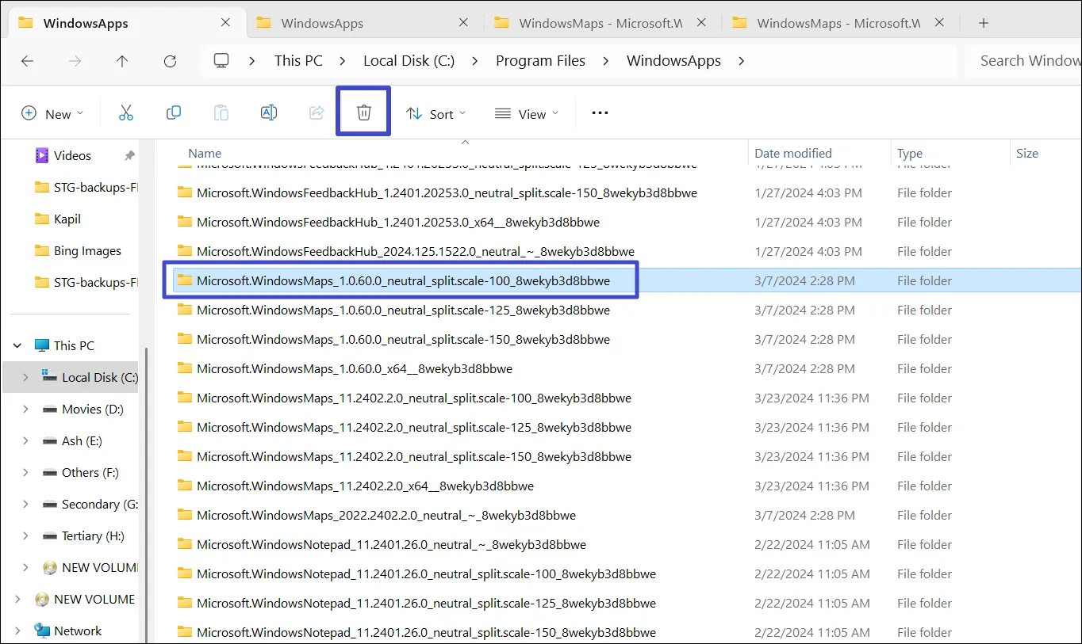This screenshot has height=644, width=1082.
Task: Switch to the first WindowsMaps tab
Action: coord(601,22)
